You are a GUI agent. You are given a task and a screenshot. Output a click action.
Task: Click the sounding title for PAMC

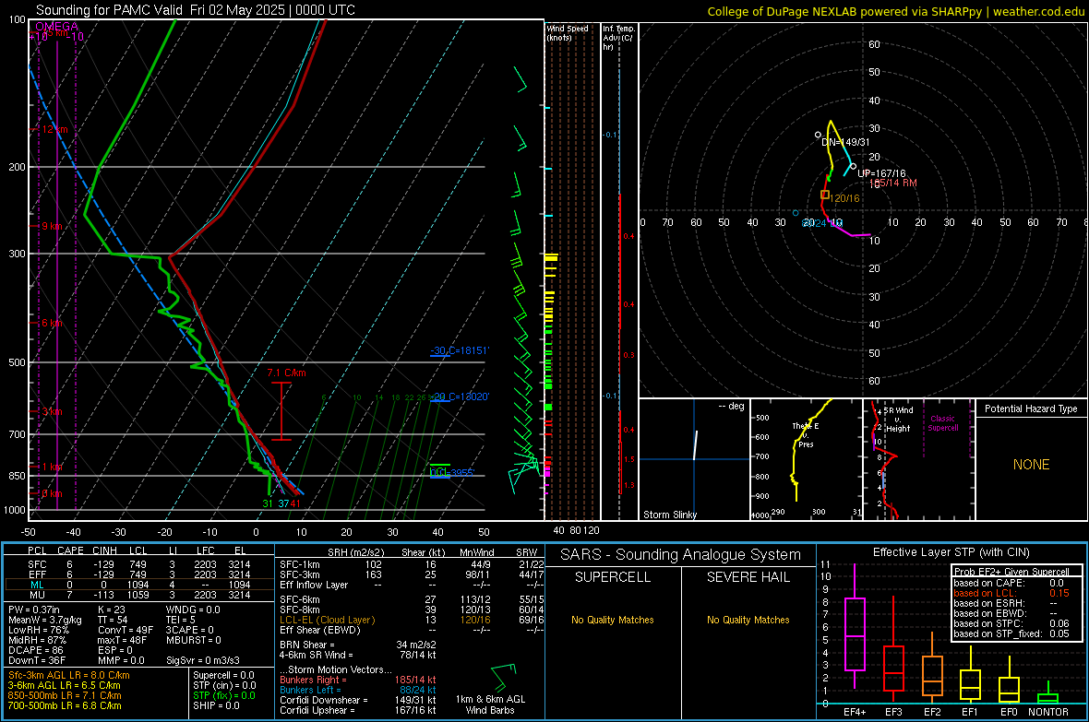pos(195,10)
